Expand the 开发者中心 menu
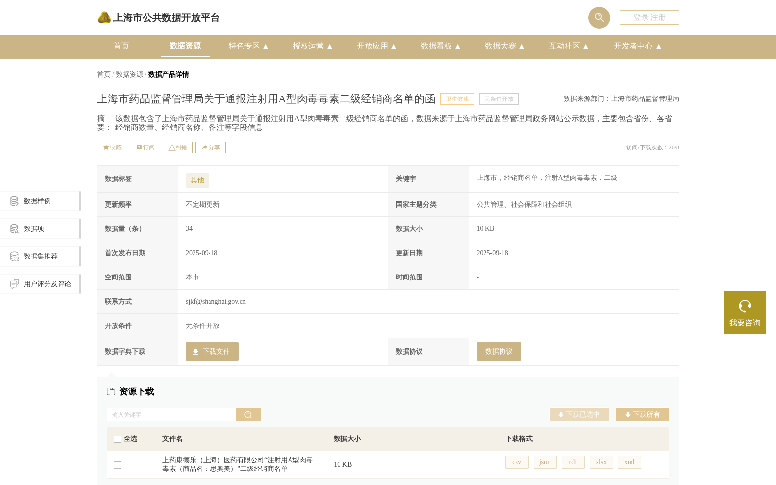The image size is (776, 485). click(638, 46)
